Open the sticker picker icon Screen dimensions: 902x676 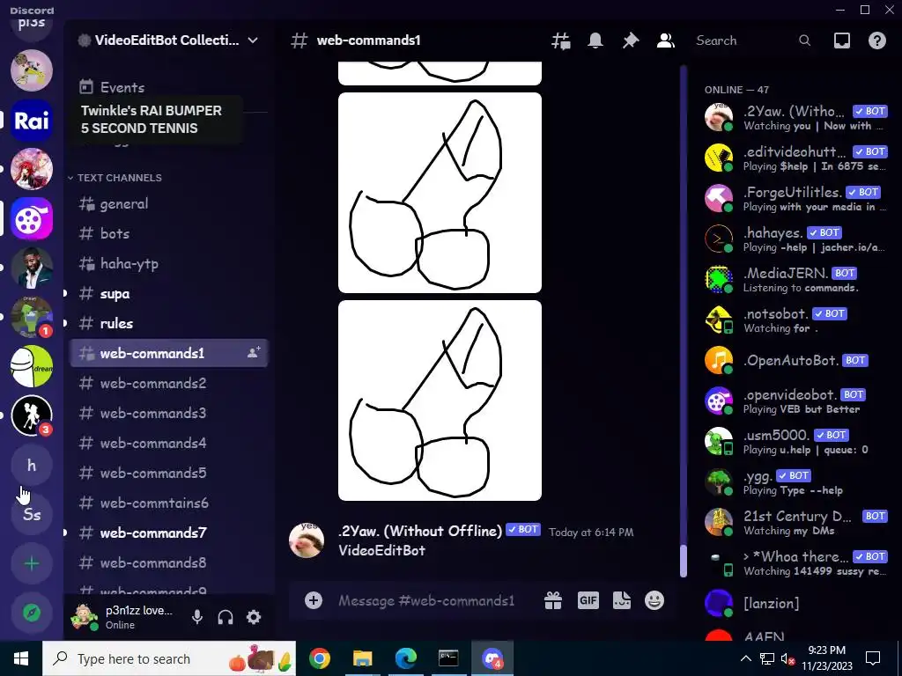(622, 600)
